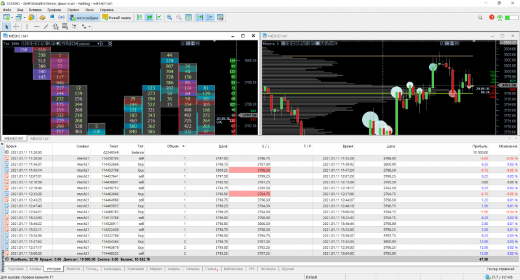The height and width of the screenshot is (280, 520).
Task: Open the Активы tab
Action: click(35, 269)
